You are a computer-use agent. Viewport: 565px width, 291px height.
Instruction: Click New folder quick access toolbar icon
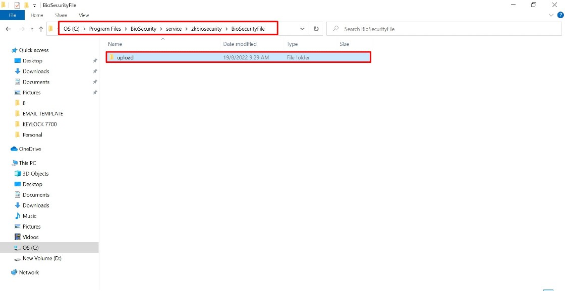[x=26, y=5]
